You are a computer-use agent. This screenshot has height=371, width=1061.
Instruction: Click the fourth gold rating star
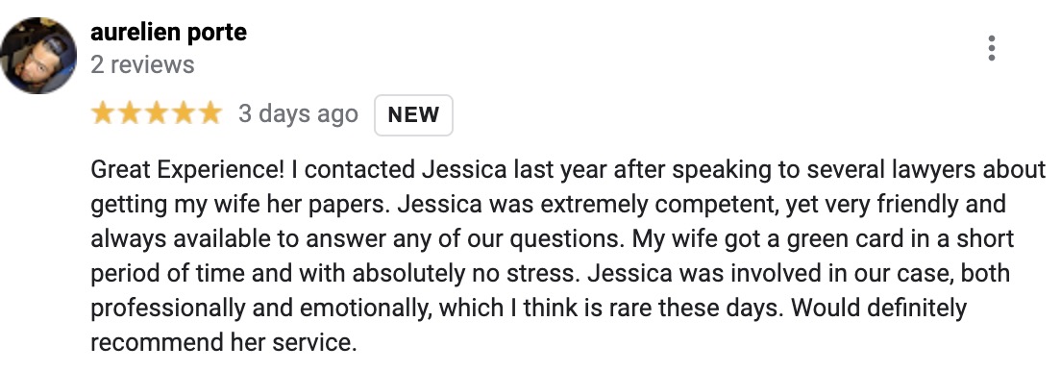pos(184,113)
